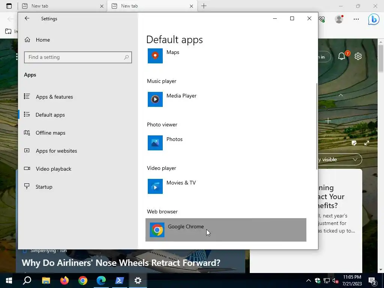Switch to the first New tab in Edge

point(62,6)
